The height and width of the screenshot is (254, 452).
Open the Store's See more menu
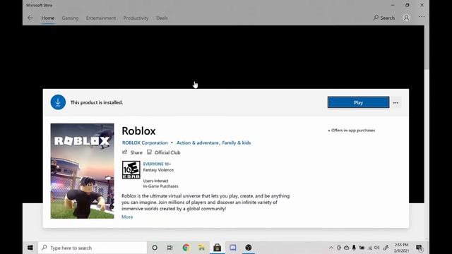pos(422,17)
